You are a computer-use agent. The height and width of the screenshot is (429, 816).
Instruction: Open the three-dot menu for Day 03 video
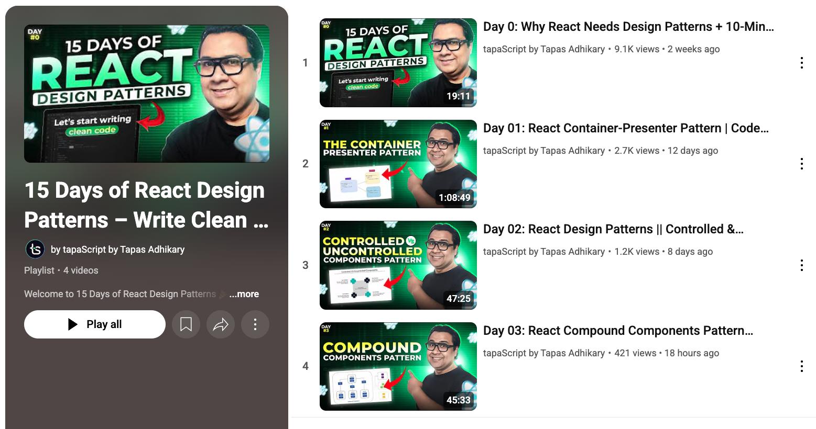tap(802, 366)
